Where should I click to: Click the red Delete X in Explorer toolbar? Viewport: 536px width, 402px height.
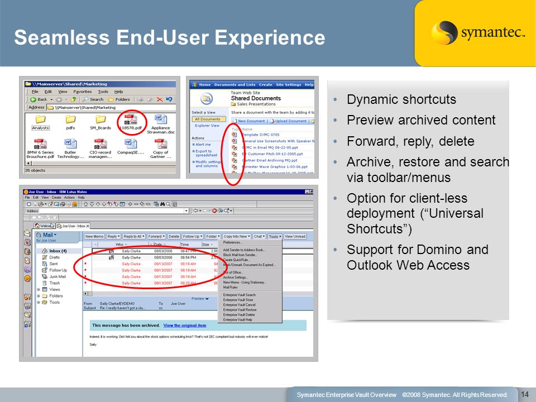160,99
